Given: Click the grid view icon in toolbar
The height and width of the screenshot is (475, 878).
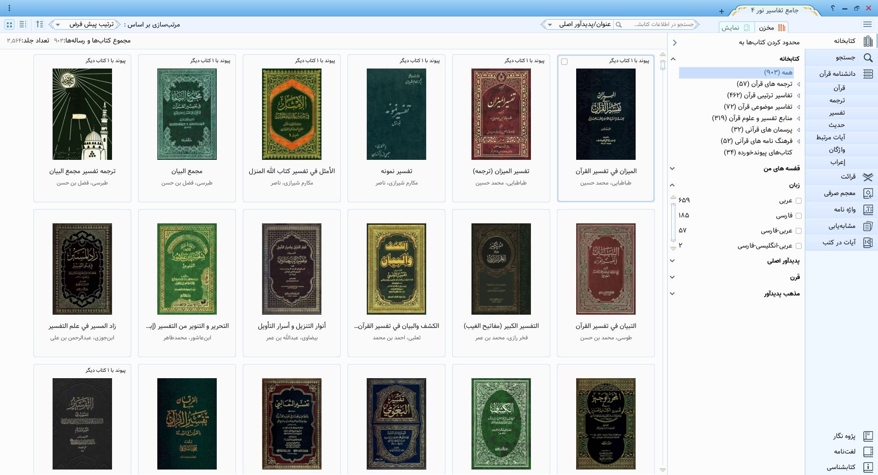Looking at the screenshot, I should tap(9, 24).
